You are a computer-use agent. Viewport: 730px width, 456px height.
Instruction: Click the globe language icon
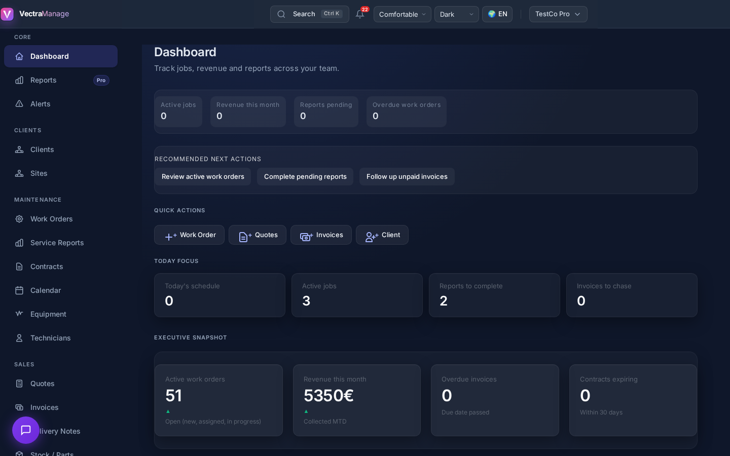coord(491,14)
